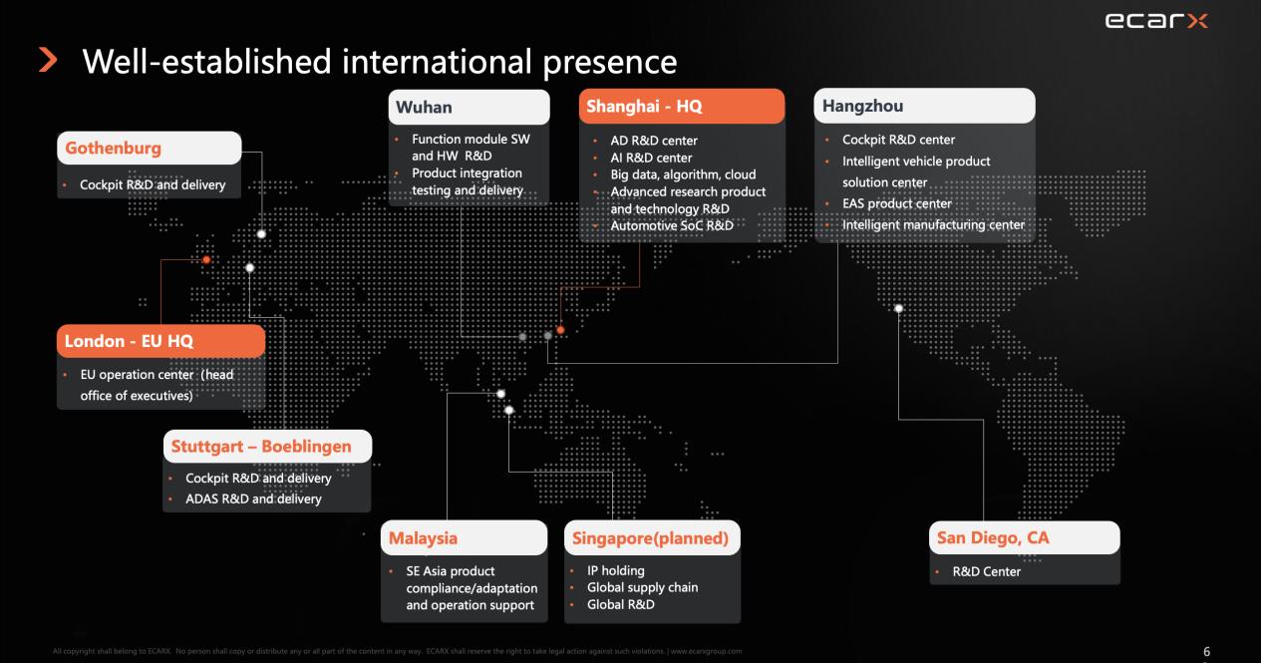Viewport: 1261px width, 663px height.
Task: Click the London orange map marker
Action: pos(206,260)
